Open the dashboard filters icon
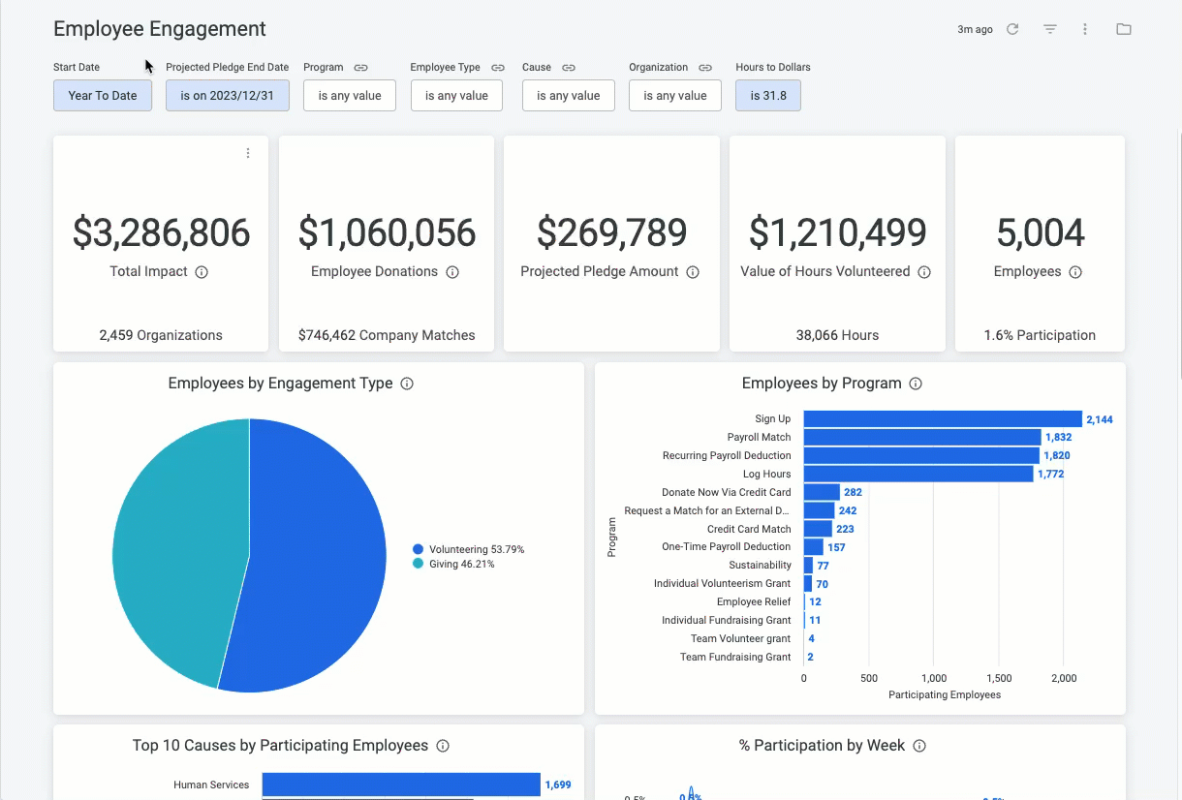 tap(1049, 29)
